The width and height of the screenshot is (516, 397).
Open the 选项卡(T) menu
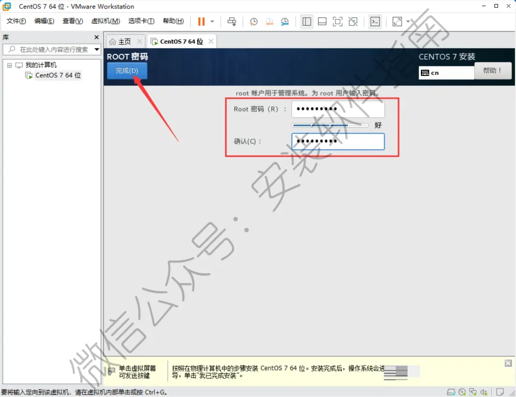coord(141,21)
